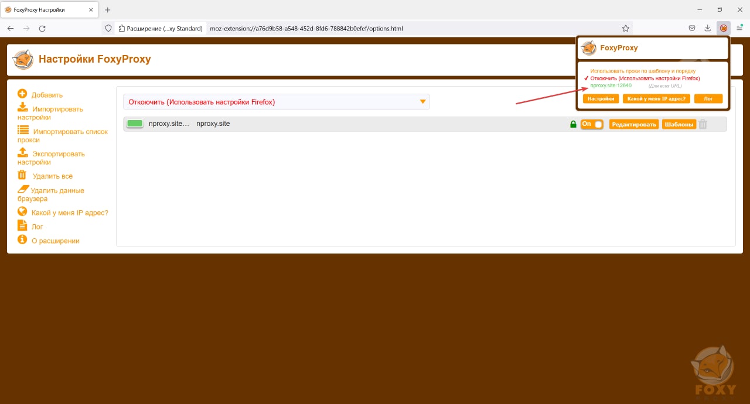This screenshot has height=404, width=750.
Task: Click 'Какой у меня IP адрес?' popup button
Action: coord(656,99)
